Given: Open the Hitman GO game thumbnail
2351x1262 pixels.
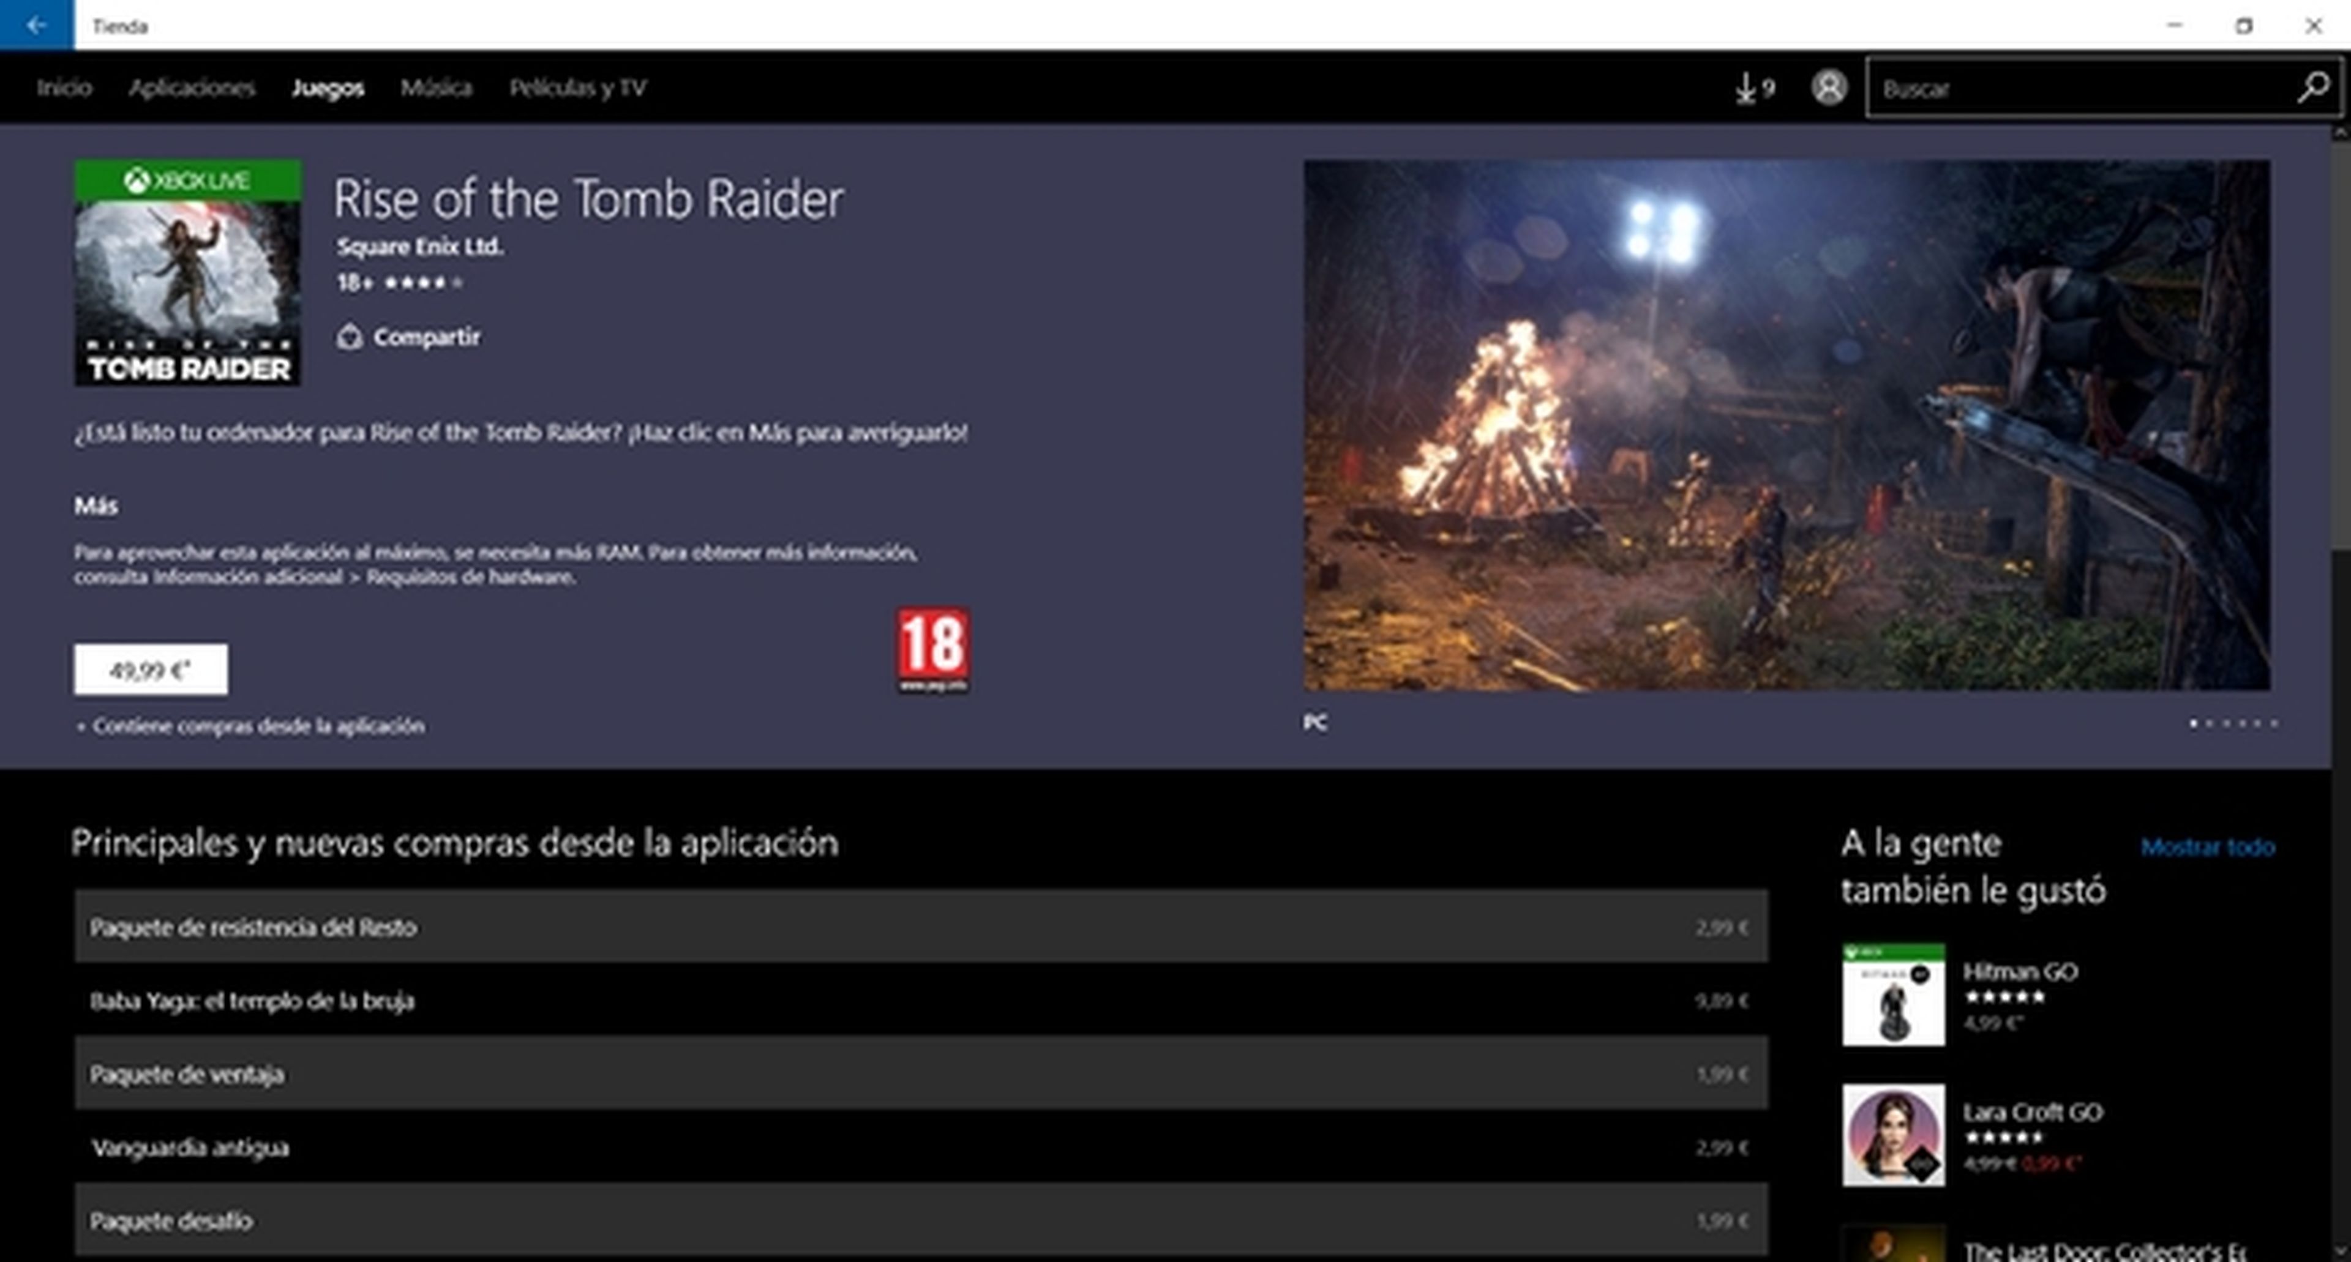Looking at the screenshot, I should pos(1893,995).
